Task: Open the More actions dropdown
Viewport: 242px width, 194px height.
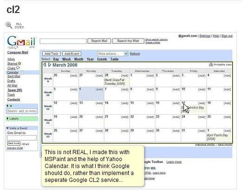Action: [112, 54]
